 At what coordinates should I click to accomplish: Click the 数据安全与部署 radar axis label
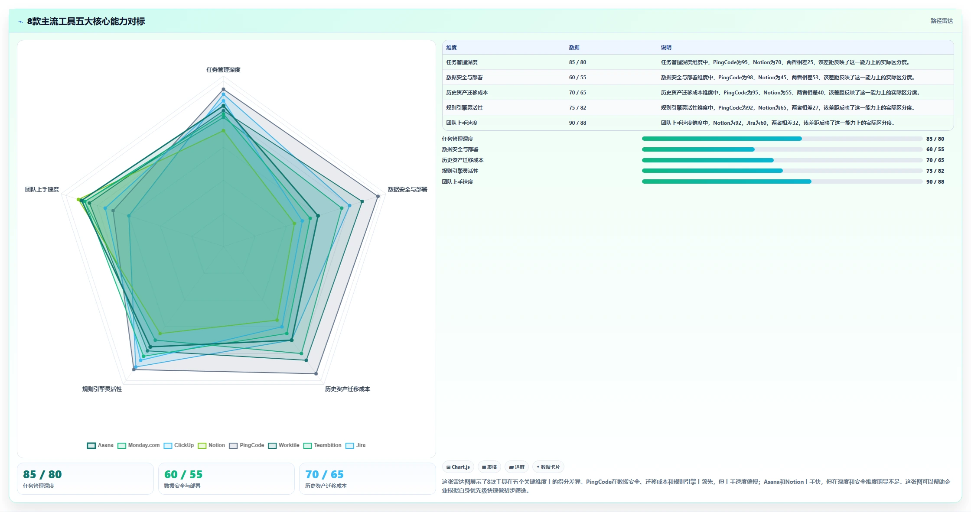point(407,189)
